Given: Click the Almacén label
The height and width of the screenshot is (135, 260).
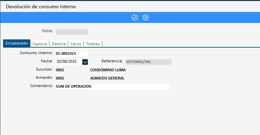Looking at the screenshot, I should [x=44, y=77].
